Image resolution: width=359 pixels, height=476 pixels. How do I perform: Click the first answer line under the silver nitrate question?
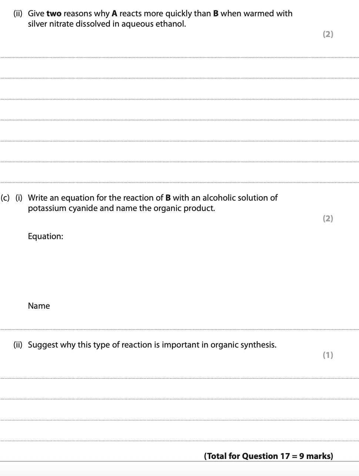(x=179, y=57)
